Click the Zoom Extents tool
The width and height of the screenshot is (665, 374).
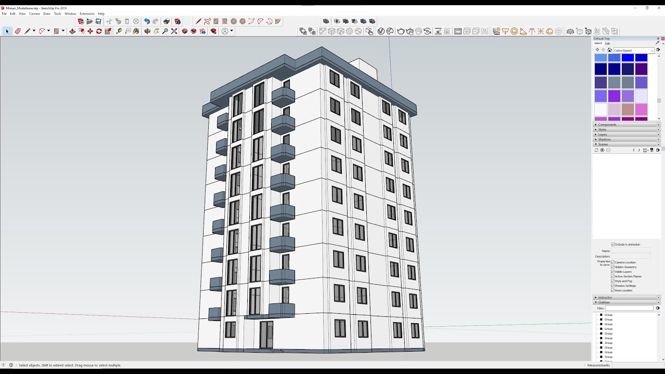click(174, 31)
